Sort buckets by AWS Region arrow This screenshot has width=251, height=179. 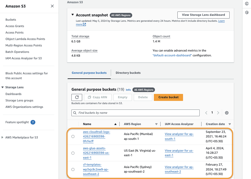click(156, 124)
